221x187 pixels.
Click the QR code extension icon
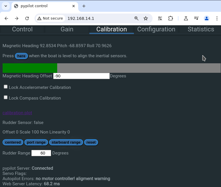coord(160,18)
